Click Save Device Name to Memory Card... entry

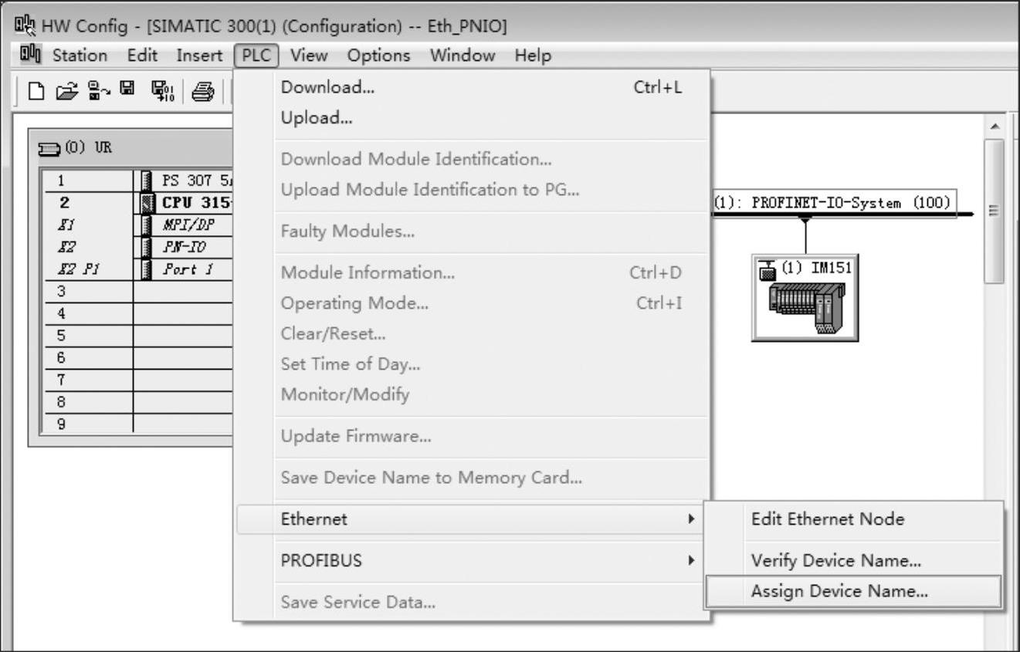472,478
